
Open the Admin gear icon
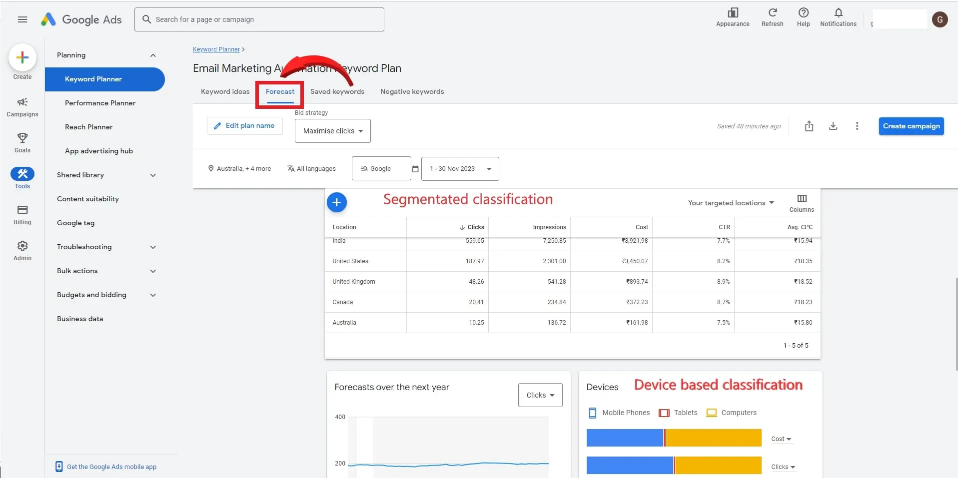tap(22, 246)
